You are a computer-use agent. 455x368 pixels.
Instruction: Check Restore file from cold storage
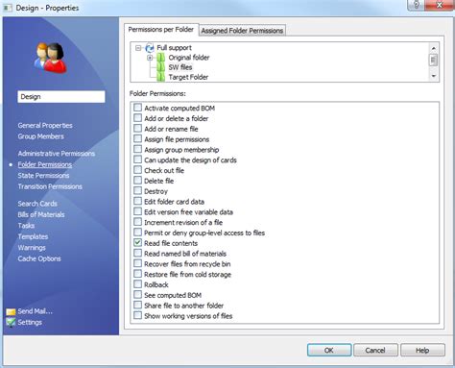pyautogui.click(x=137, y=274)
